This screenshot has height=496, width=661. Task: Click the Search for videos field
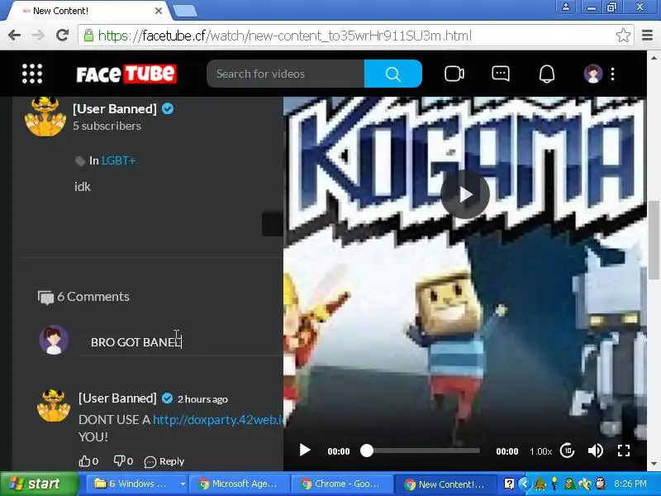pyautogui.click(x=285, y=74)
